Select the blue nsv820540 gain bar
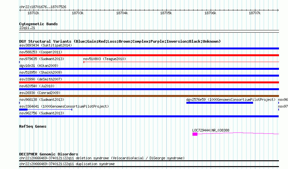 pyautogui.click(x=149, y=89)
